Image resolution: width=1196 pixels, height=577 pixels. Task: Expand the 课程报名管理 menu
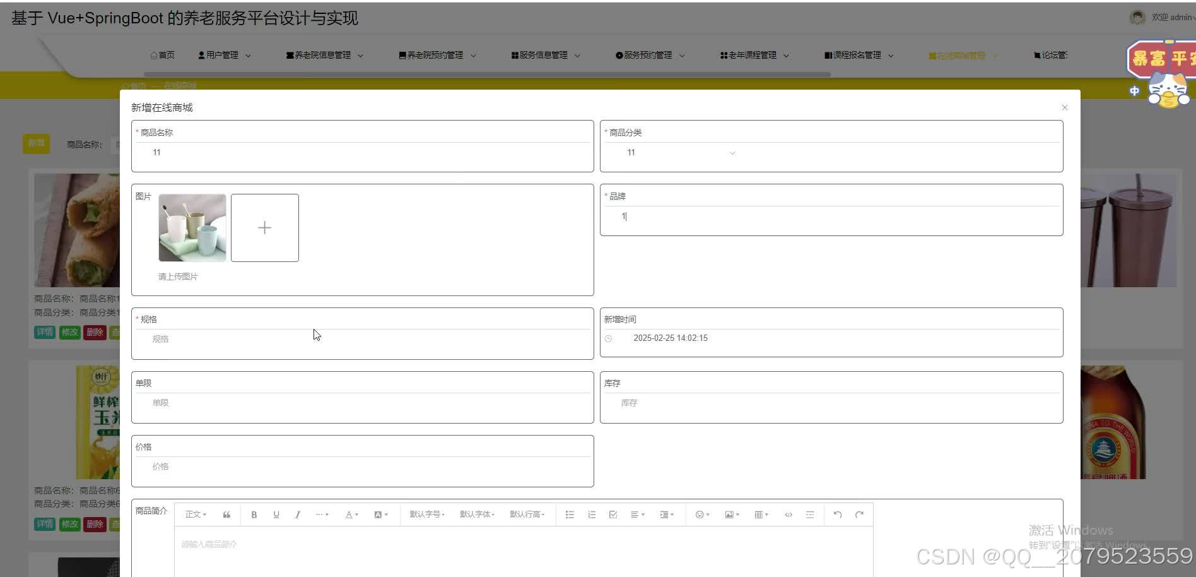(x=859, y=56)
